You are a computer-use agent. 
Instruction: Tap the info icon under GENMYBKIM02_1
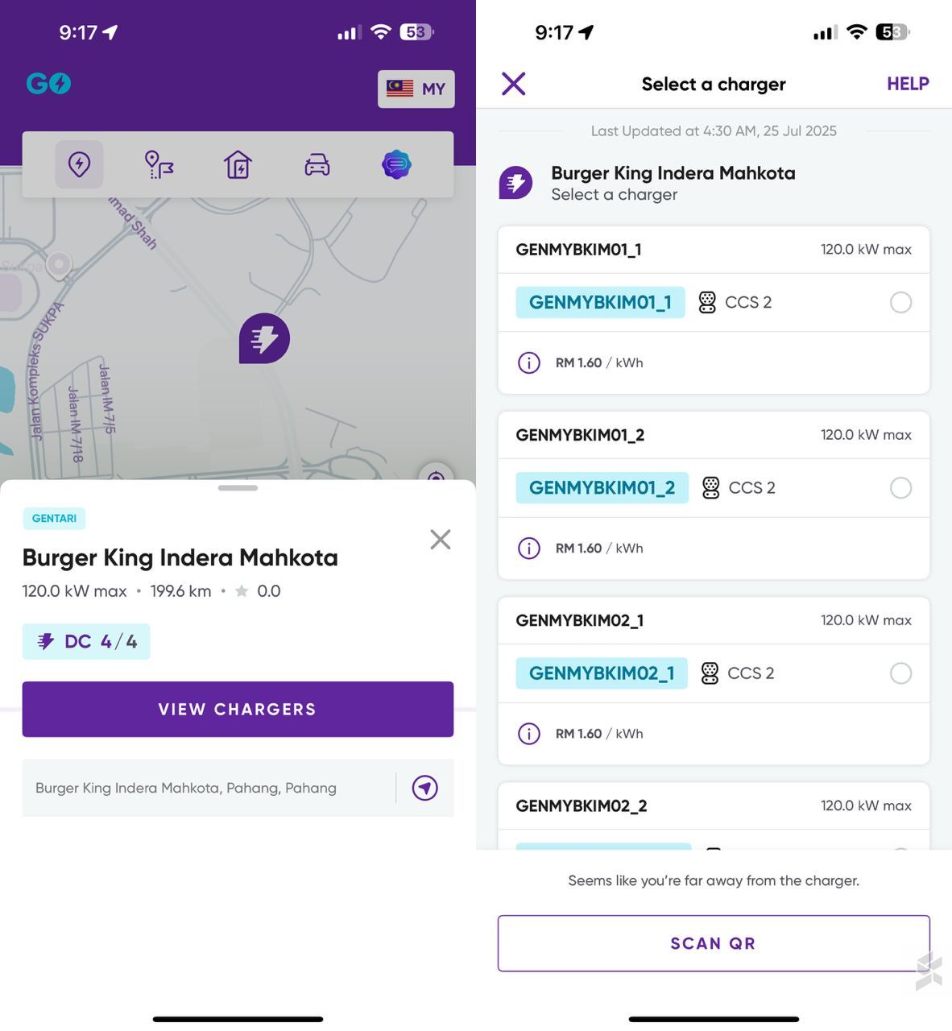[528, 734]
